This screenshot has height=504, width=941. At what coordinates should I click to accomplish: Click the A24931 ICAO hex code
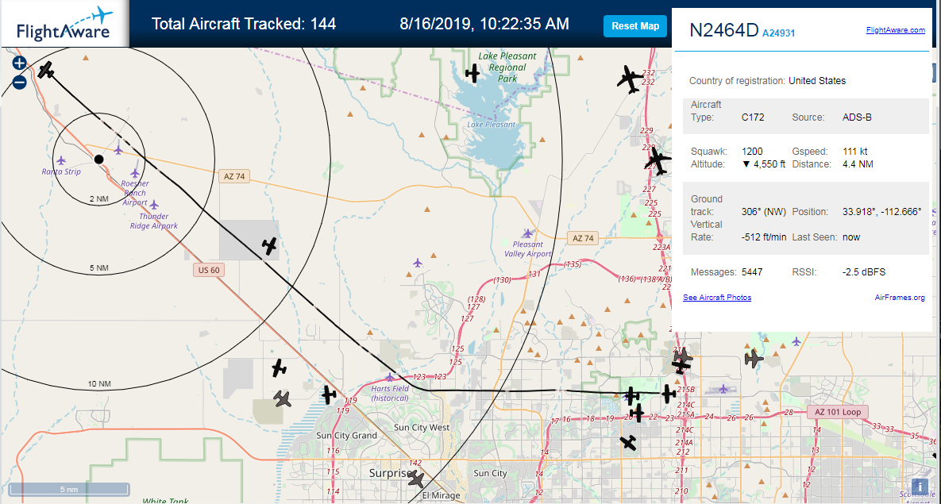click(778, 33)
